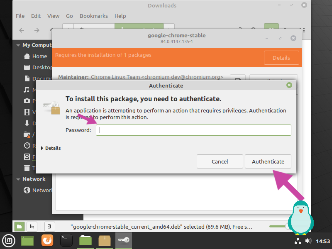The height and width of the screenshot is (249, 332).
Task: Cancel the authentication dialog
Action: (x=220, y=161)
